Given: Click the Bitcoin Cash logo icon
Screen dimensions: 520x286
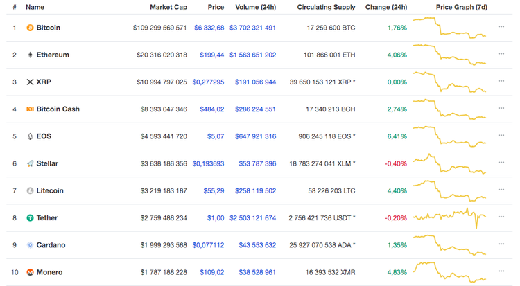Looking at the screenshot, I should click(30, 109).
